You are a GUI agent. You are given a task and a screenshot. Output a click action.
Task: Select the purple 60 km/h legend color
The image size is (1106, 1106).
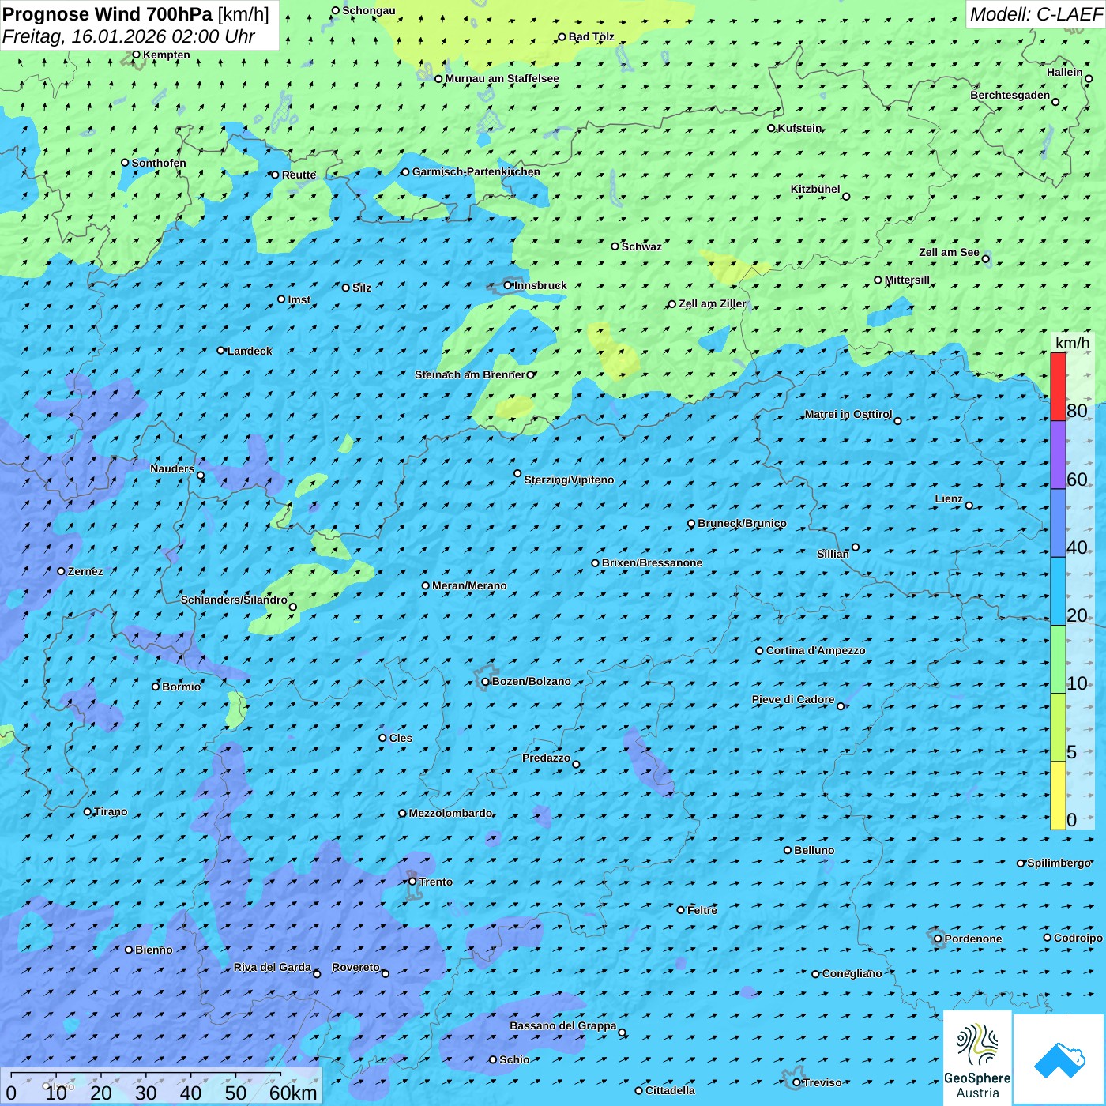[x=1058, y=455]
